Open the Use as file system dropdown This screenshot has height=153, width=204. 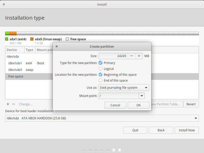click(x=124, y=87)
